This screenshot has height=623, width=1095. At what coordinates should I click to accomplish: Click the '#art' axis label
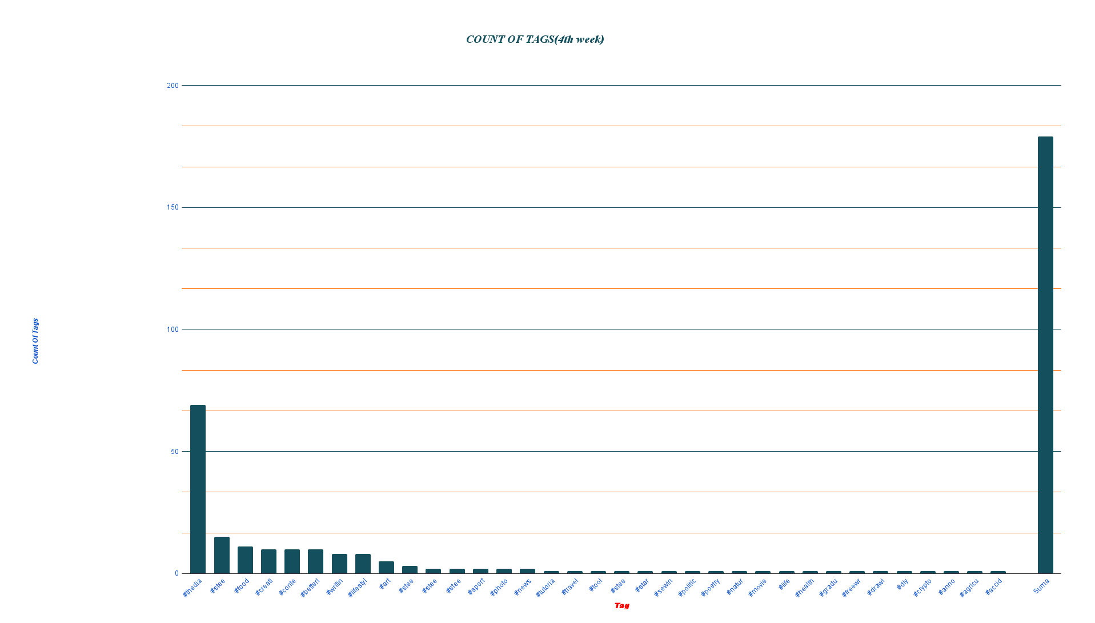tap(385, 584)
